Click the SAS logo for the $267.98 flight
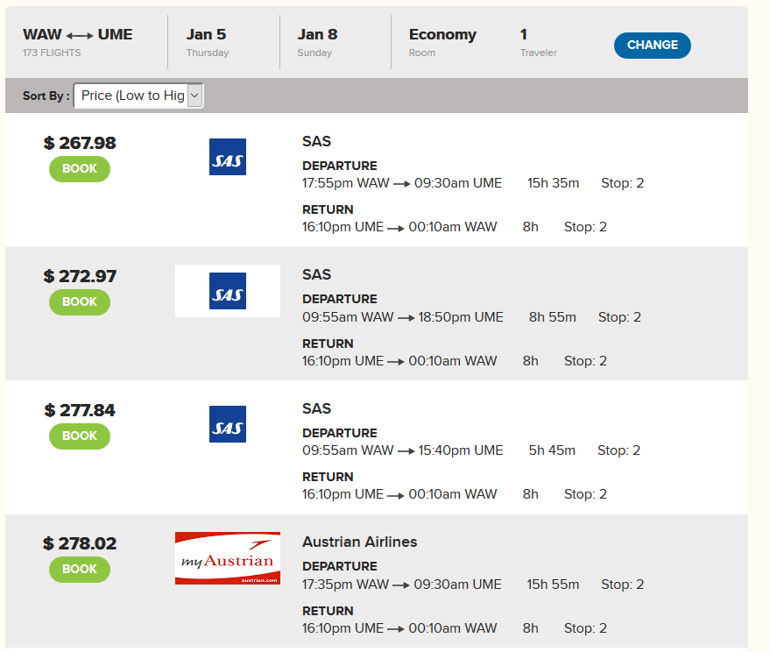Screen dimensions: 770x652 pos(228,157)
